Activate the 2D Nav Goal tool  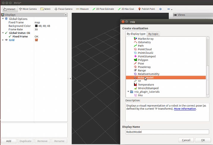[x=126, y=9]
